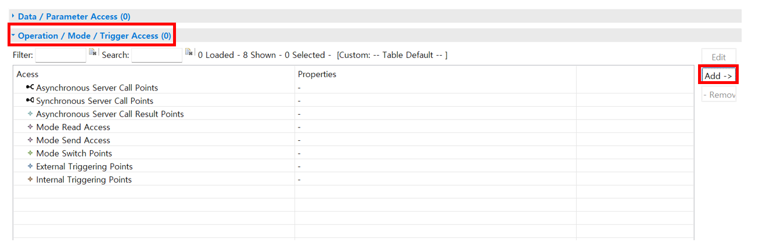Screen dimensions: 766x251
Task: Click the Mode Read Access icon
Action: [30, 127]
